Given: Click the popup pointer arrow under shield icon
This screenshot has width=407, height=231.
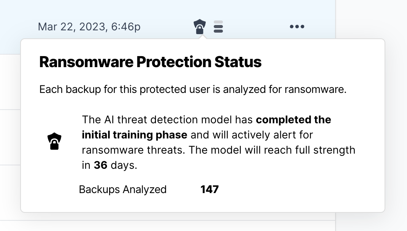Looking at the screenshot, I should pyautogui.click(x=203, y=37).
